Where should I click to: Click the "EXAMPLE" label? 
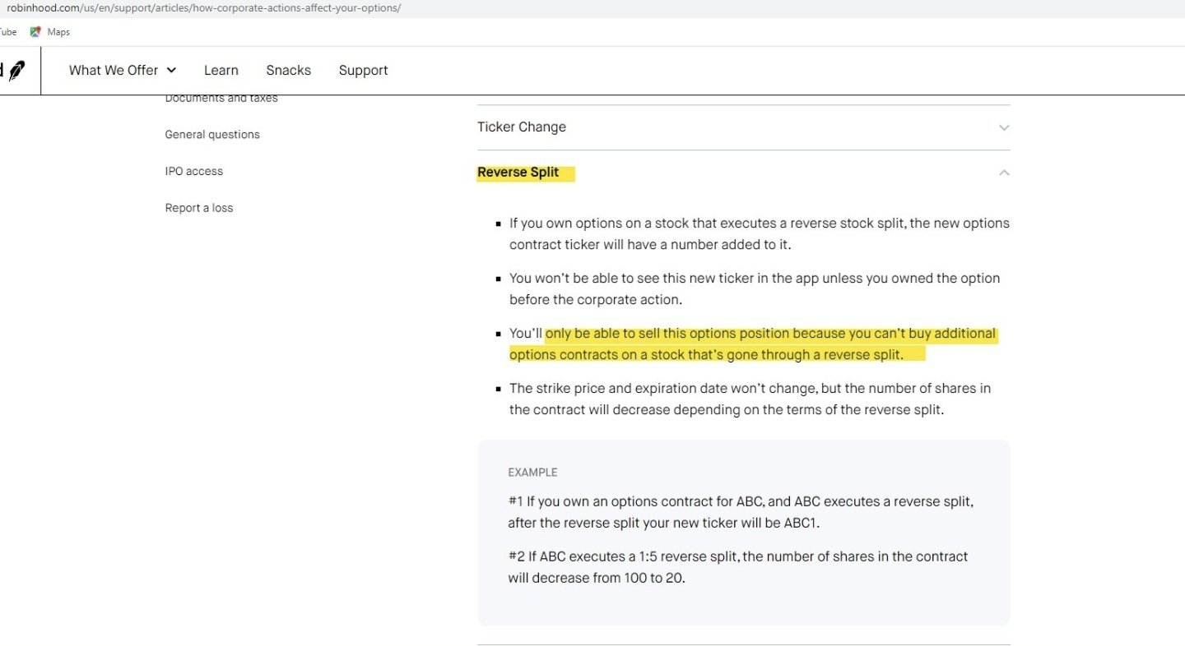tap(533, 473)
